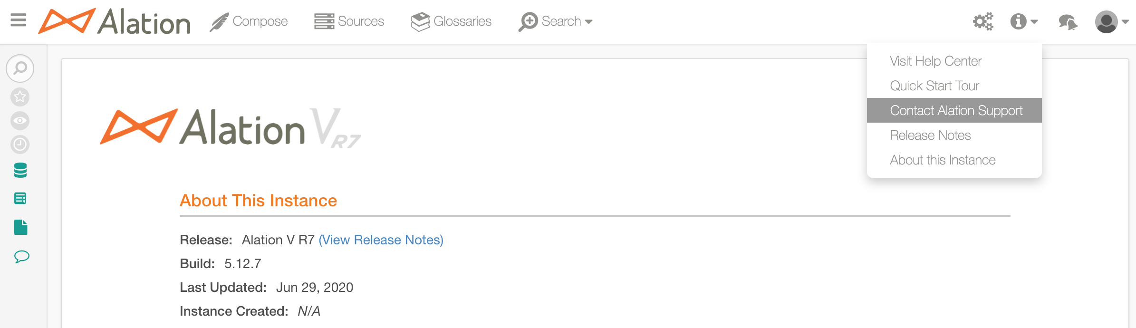The image size is (1136, 328).
Task: Open queries list icon in sidebar
Action: [x=20, y=198]
